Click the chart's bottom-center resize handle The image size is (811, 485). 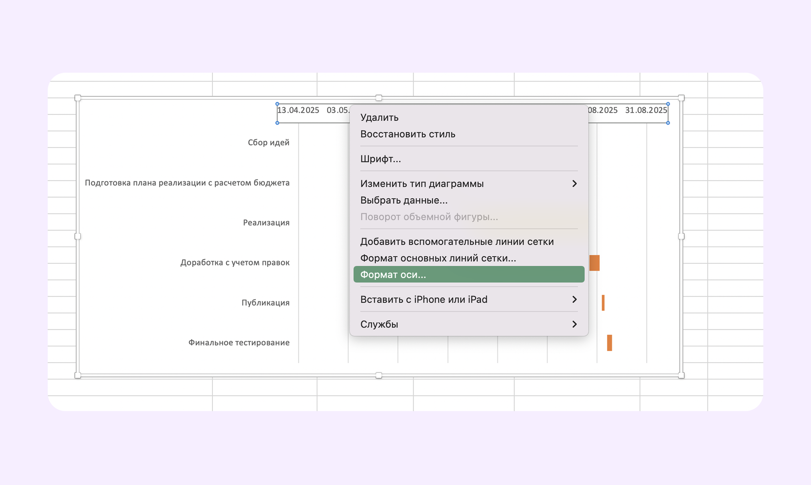tap(379, 376)
